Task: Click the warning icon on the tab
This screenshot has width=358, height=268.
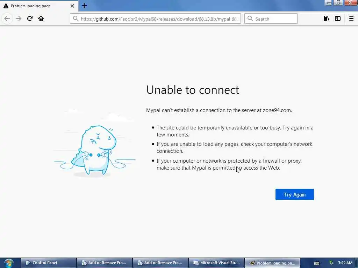Action: [6, 6]
